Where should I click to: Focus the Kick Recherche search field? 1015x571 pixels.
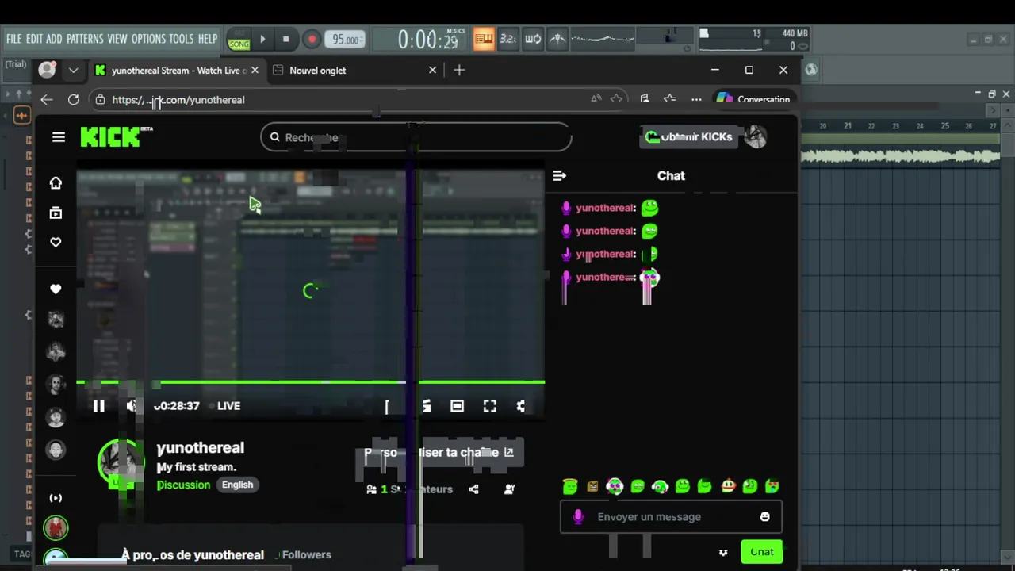pos(416,137)
